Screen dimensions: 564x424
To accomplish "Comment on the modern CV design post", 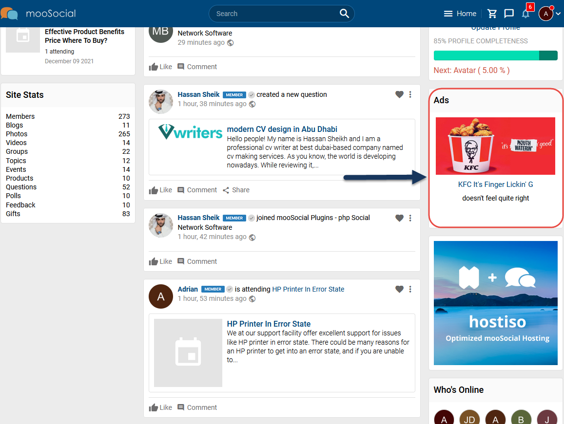I will click(x=197, y=190).
